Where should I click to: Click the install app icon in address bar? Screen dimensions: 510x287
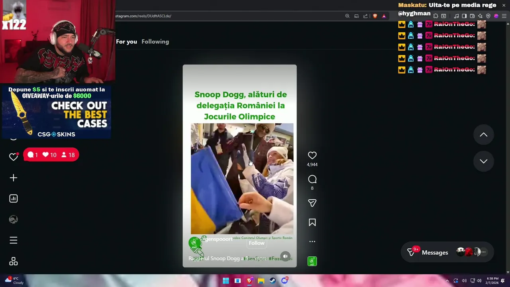(x=357, y=16)
